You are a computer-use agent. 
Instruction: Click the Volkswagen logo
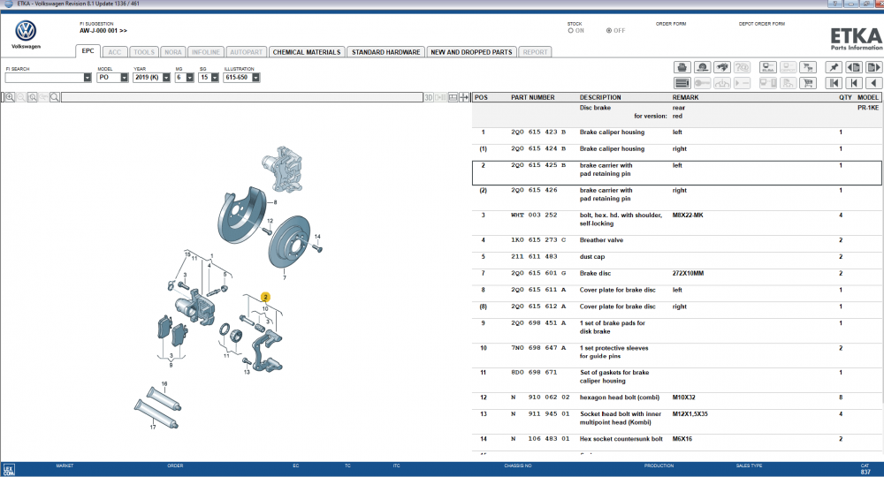(x=26, y=31)
